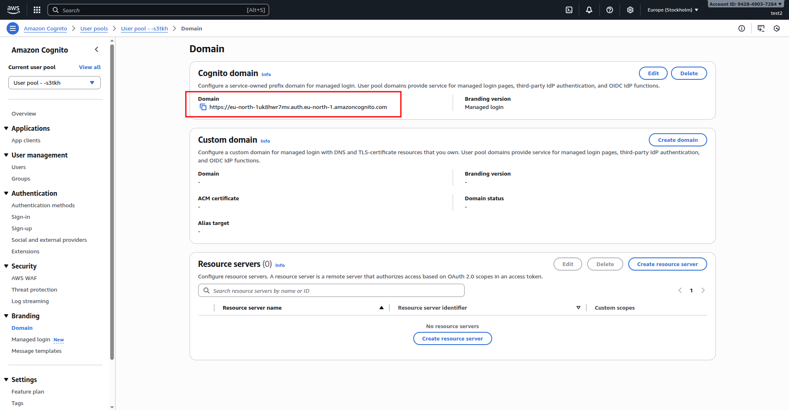Launch the CloudShell terminal icon
Viewport: 789px width, 410px height.
point(569,10)
